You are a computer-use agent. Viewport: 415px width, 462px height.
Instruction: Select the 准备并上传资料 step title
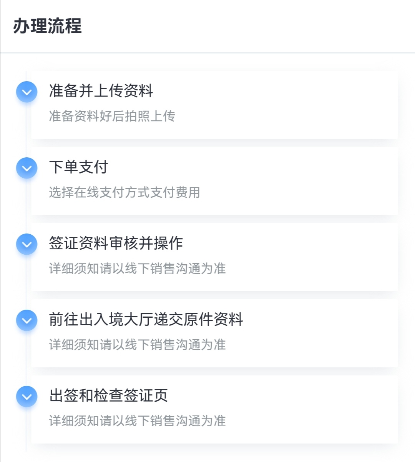pyautogui.click(x=101, y=91)
